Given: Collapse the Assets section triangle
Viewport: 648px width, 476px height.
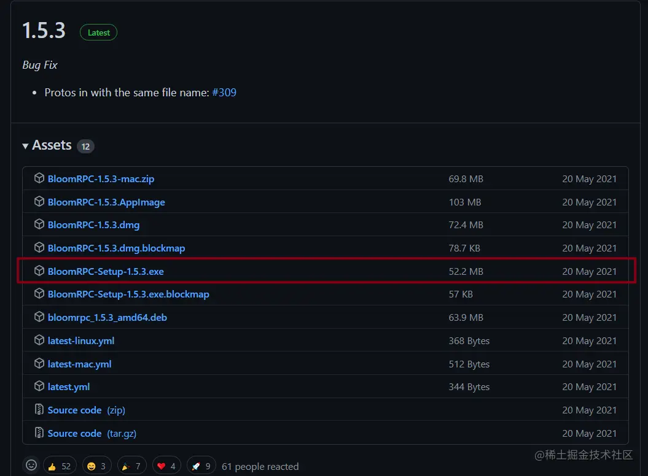Looking at the screenshot, I should click(x=25, y=146).
